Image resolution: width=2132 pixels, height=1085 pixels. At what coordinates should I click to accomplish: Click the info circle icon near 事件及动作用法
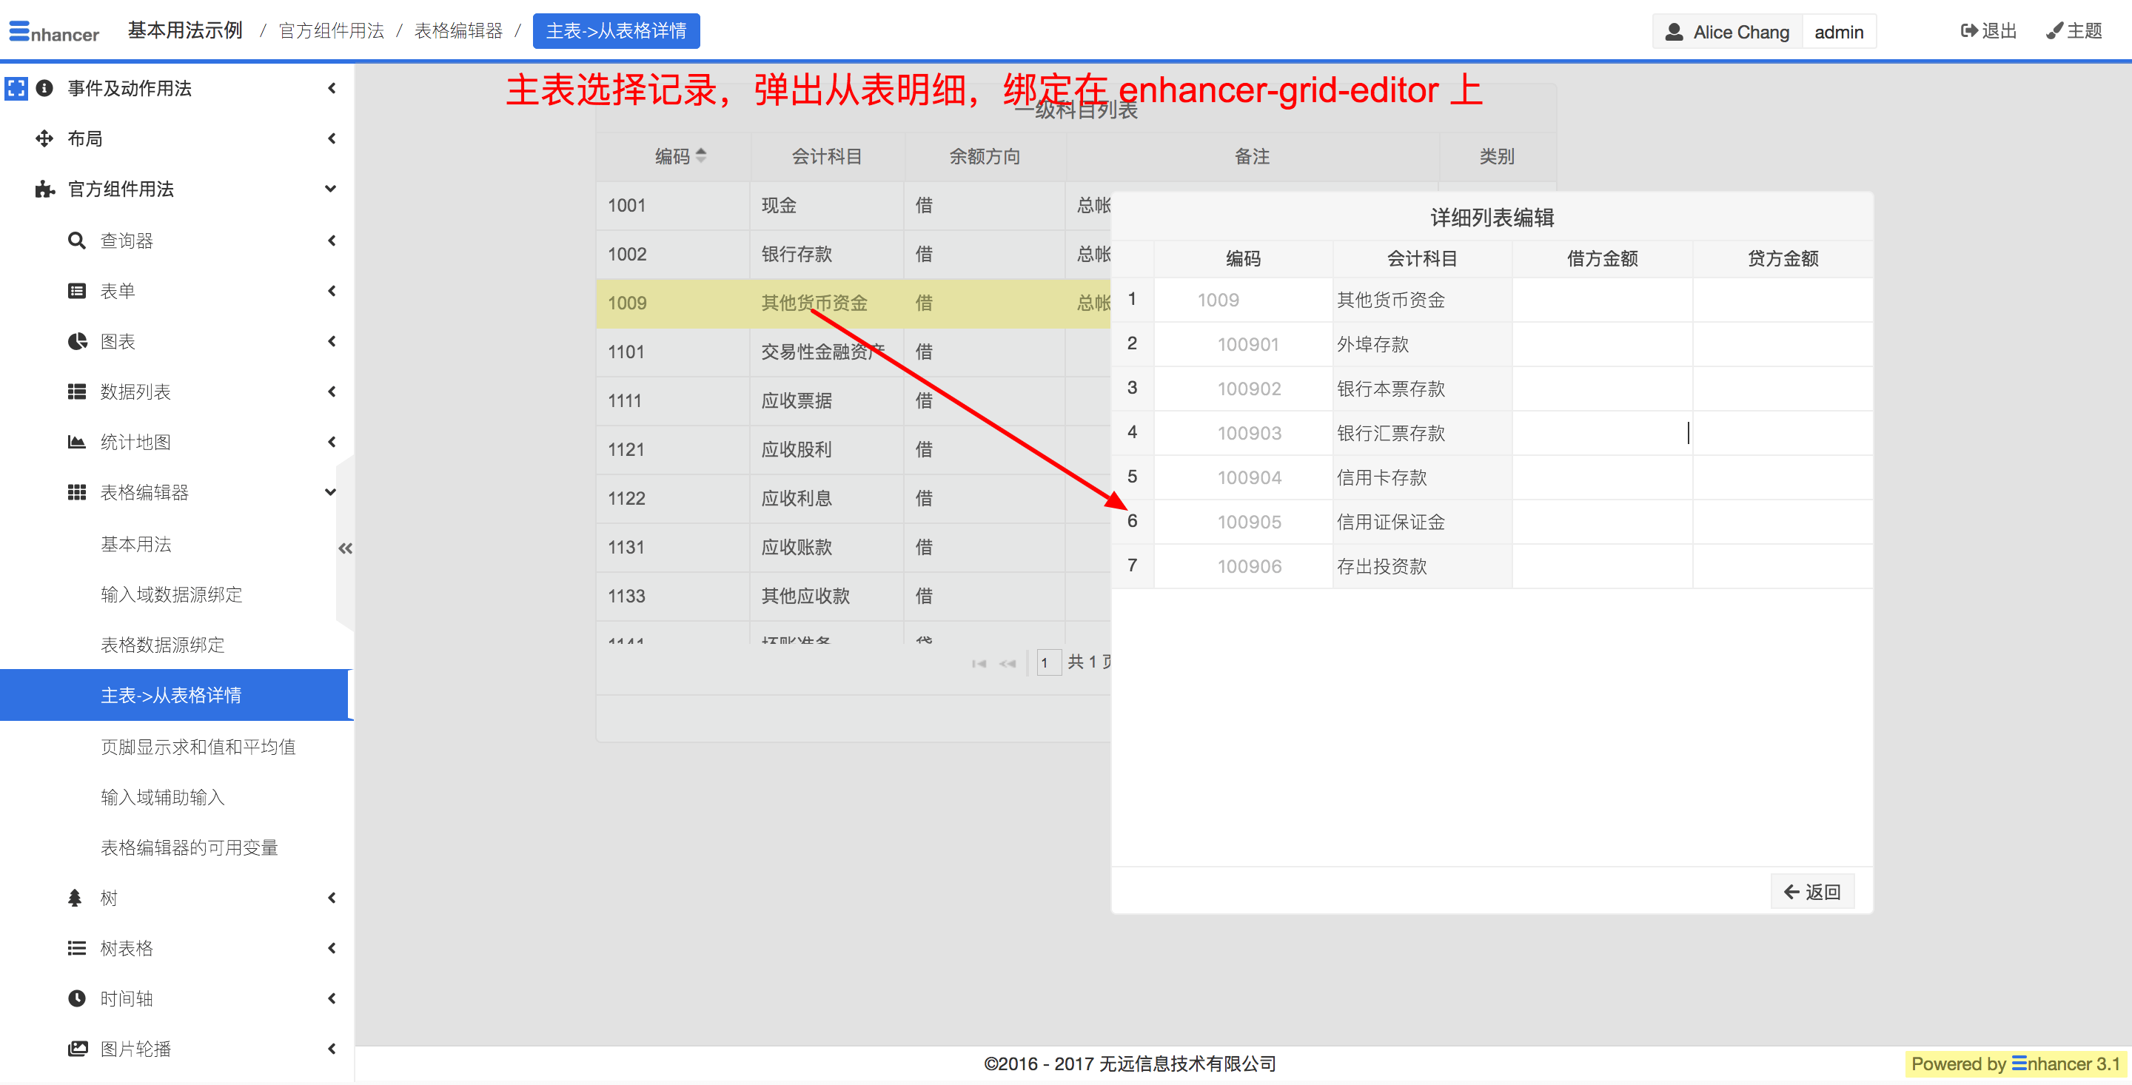pos(44,88)
